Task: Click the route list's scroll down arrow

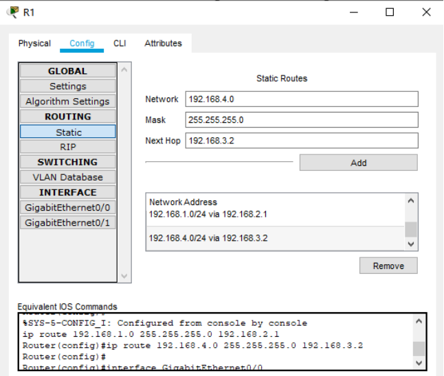Action: click(x=411, y=244)
